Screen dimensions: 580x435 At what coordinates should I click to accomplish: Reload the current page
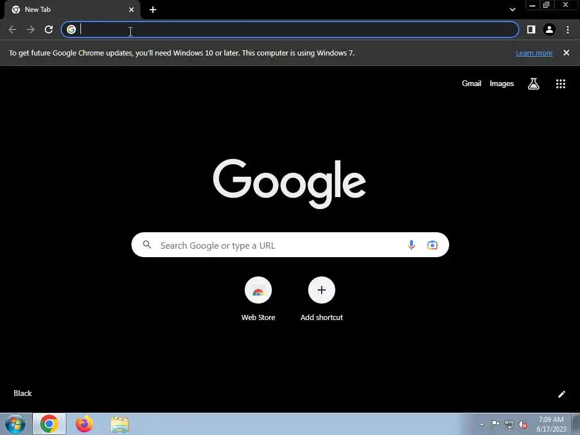click(x=49, y=29)
